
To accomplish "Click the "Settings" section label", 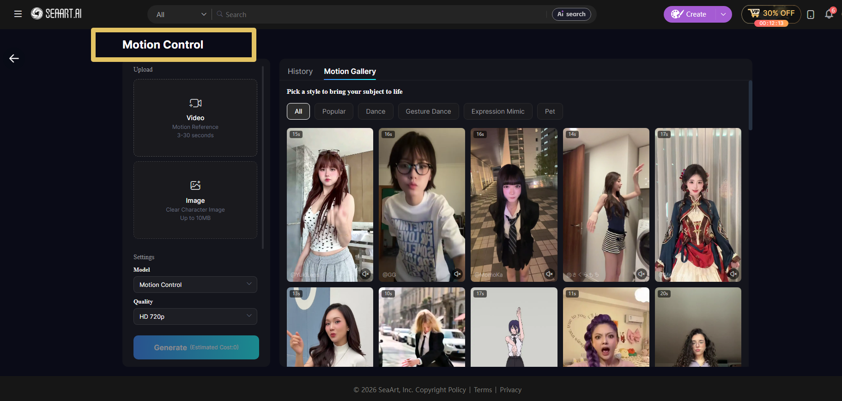I will [x=144, y=257].
